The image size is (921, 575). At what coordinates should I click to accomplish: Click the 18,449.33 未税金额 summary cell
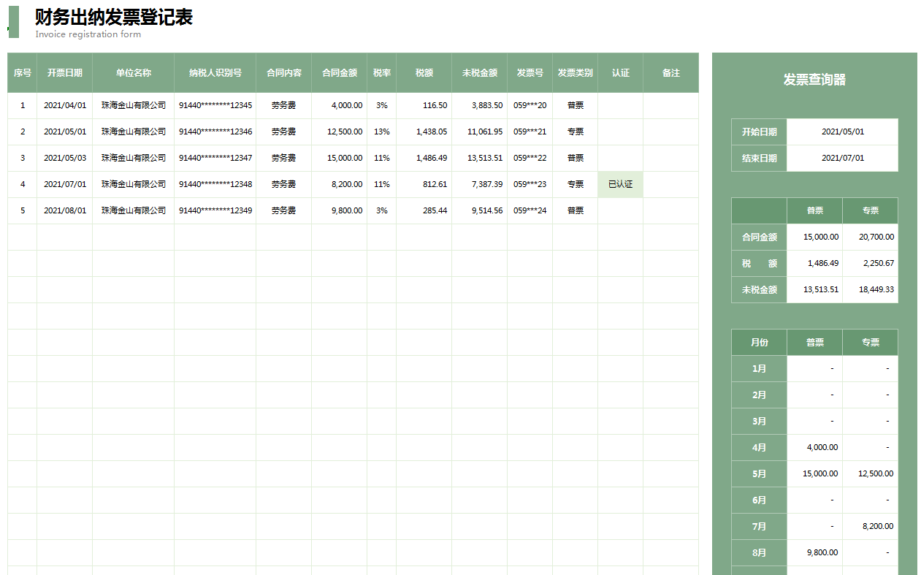(870, 289)
